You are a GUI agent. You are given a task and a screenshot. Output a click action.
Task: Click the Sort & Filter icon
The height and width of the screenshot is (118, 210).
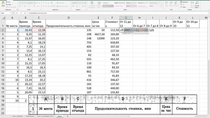[192, 3]
